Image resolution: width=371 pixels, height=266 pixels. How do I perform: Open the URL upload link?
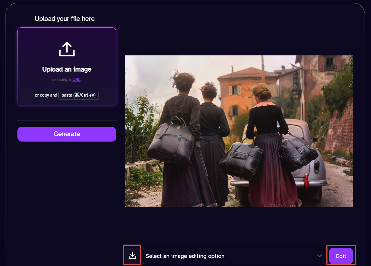(x=76, y=79)
